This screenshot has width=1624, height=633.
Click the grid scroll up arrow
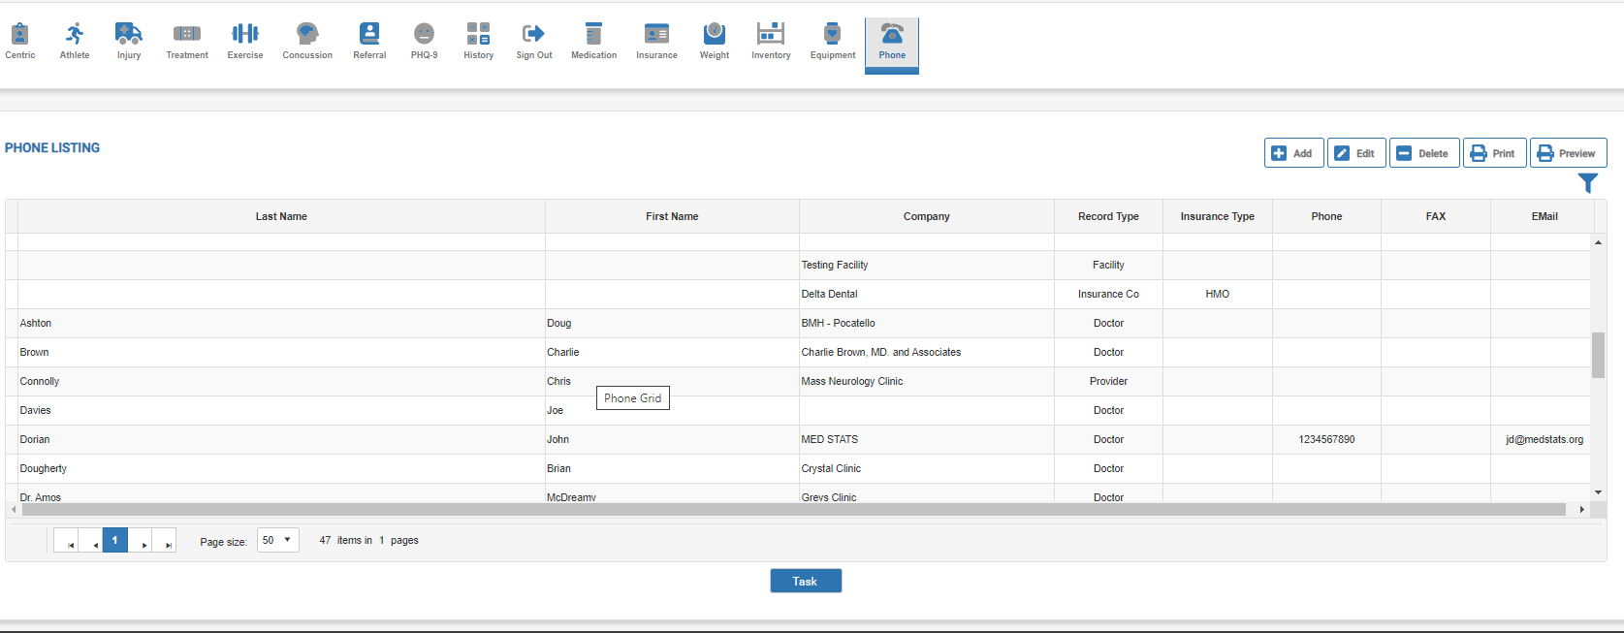pos(1598,241)
